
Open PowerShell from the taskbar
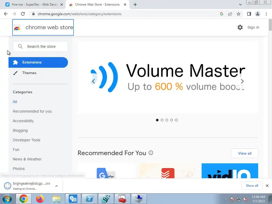[x=90, y=199]
